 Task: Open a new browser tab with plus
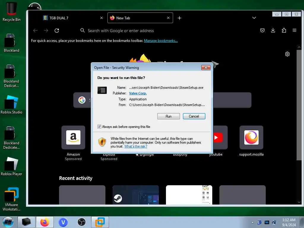coord(180,18)
